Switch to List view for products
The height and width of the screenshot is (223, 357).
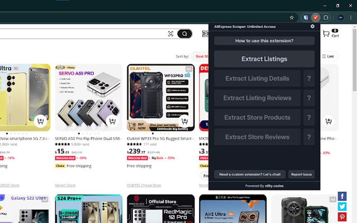tap(330, 56)
